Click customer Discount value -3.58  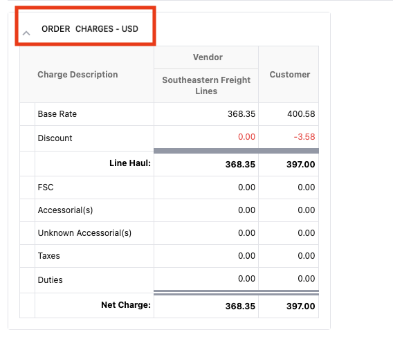tap(304, 137)
